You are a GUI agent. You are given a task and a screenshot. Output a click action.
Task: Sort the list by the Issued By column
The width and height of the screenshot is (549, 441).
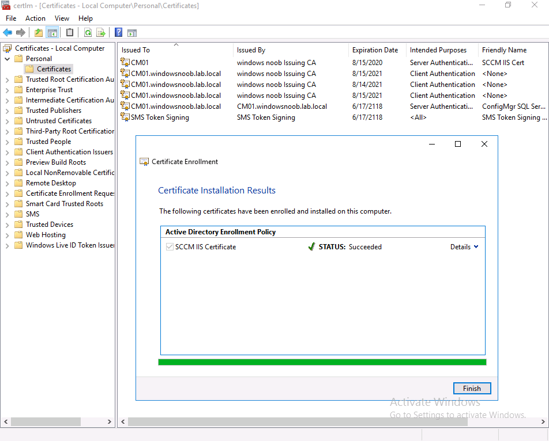(x=291, y=50)
